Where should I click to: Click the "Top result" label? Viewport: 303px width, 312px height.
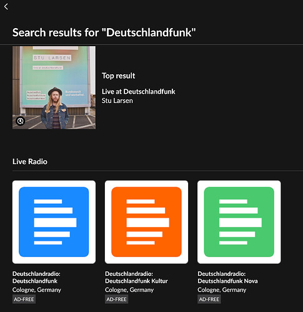[x=119, y=76]
